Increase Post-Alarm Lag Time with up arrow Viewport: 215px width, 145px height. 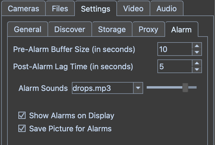tap(197, 63)
